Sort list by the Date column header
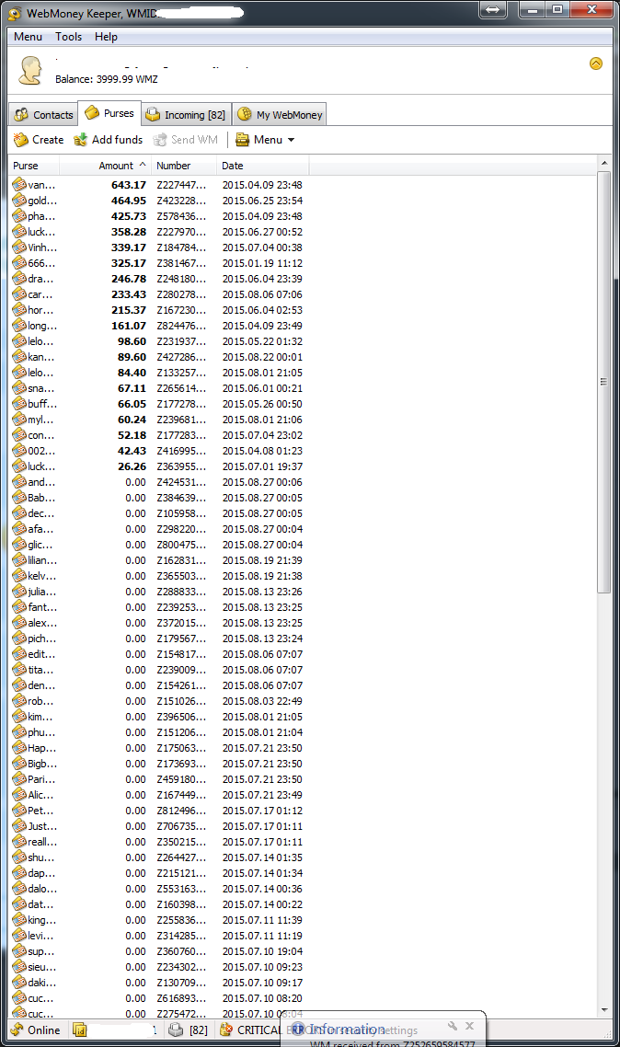This screenshot has width=620, height=1047. [262, 166]
